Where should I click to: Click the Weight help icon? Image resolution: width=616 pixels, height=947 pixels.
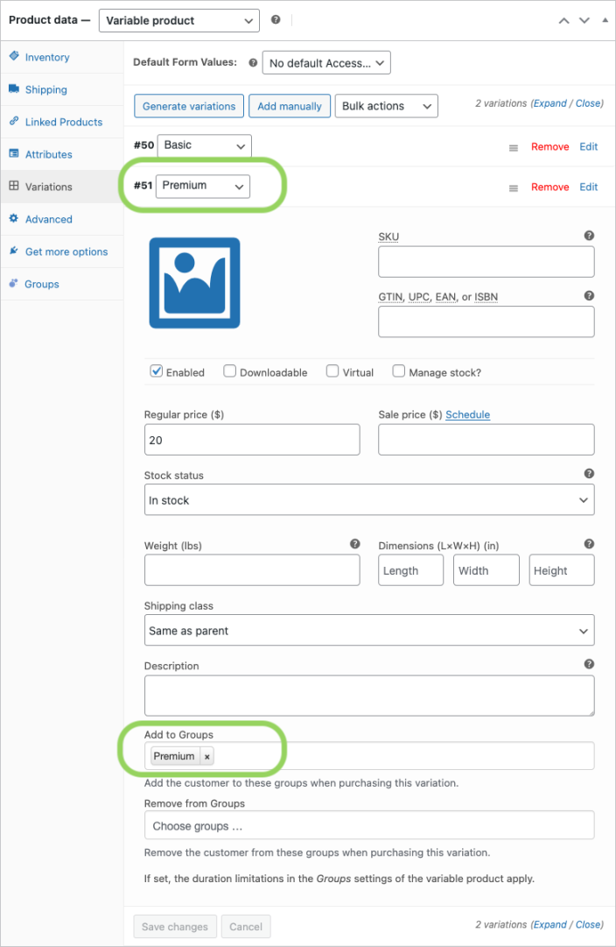[355, 543]
